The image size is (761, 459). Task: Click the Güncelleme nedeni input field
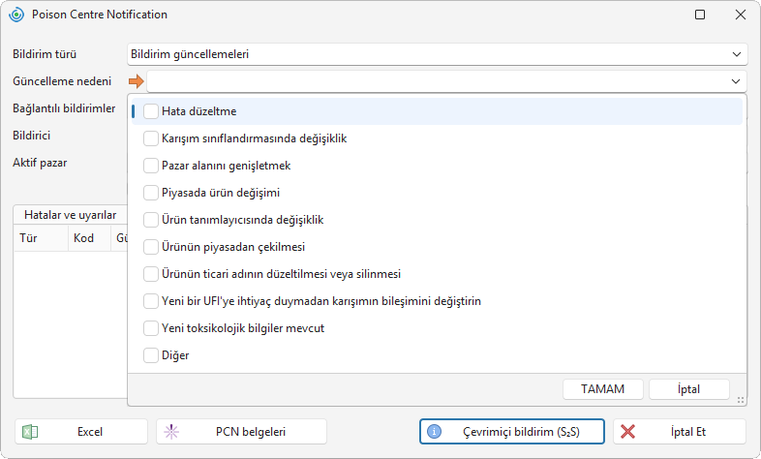(x=446, y=81)
